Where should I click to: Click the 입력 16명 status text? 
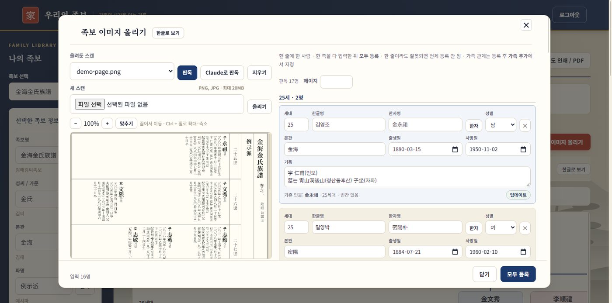[x=80, y=276]
